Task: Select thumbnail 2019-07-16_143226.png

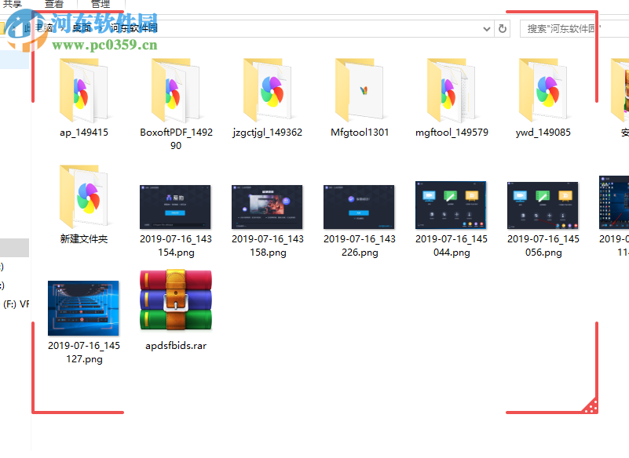Action: [359, 207]
